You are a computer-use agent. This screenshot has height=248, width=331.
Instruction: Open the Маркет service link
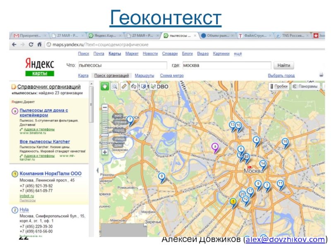(132, 54)
